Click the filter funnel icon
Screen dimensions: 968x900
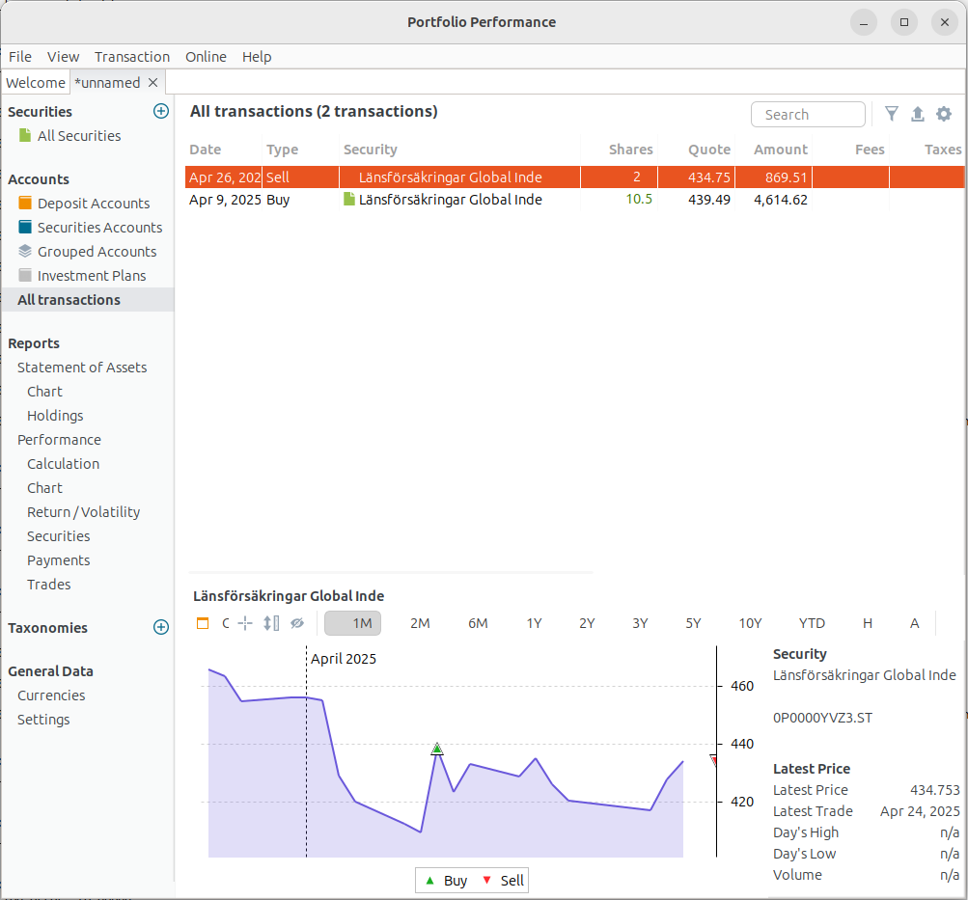[x=892, y=114]
